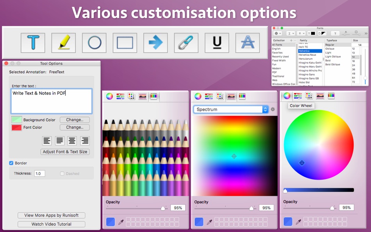Select the rectangle annotation tool
Viewport: 371px width, 232px height.
[125, 43]
